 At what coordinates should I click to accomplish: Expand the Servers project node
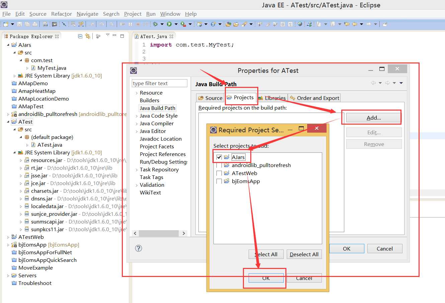click(x=8, y=276)
